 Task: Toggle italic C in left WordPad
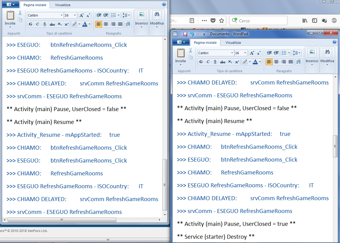point(38,24)
